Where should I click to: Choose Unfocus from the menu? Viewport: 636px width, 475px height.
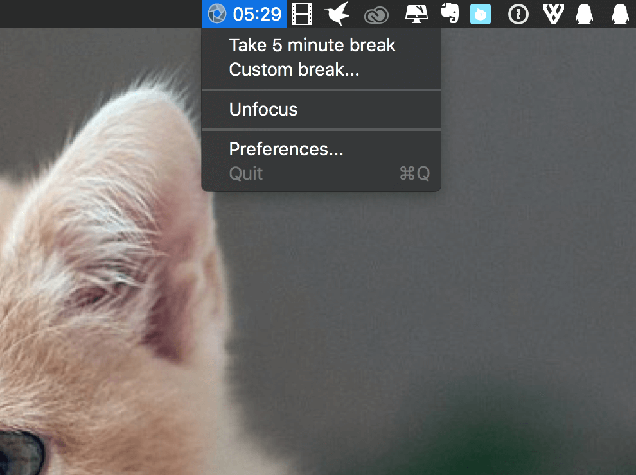tap(321, 109)
